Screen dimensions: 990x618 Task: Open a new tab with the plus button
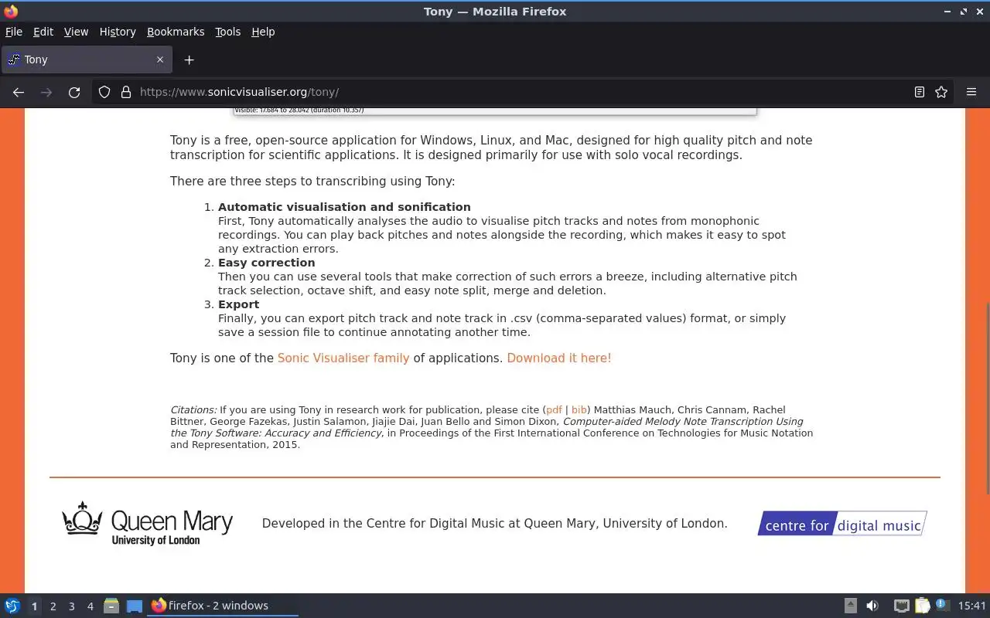[189, 59]
